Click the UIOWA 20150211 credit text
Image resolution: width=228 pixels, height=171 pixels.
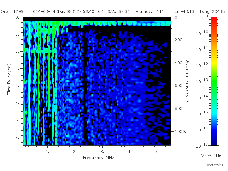point(215,165)
